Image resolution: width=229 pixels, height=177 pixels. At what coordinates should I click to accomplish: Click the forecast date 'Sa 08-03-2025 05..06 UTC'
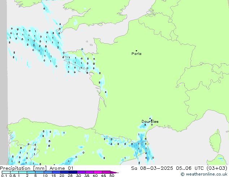tap(167, 168)
